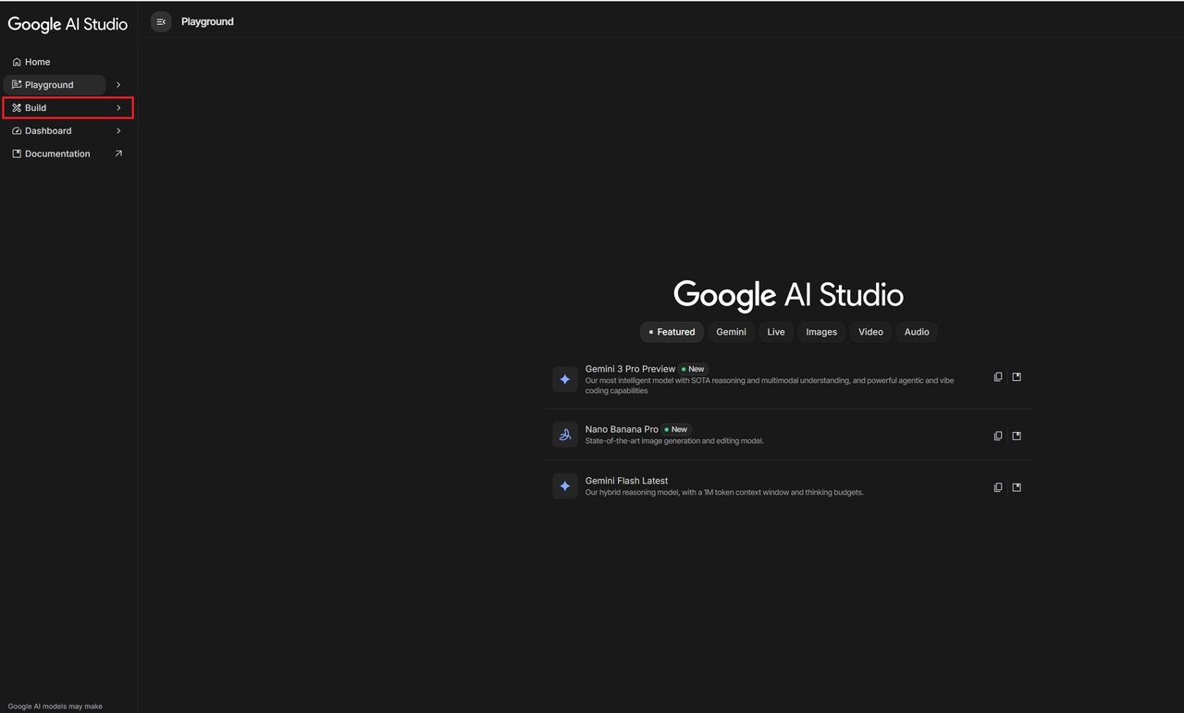
Task: Select the Featured filter tab
Action: (x=672, y=332)
